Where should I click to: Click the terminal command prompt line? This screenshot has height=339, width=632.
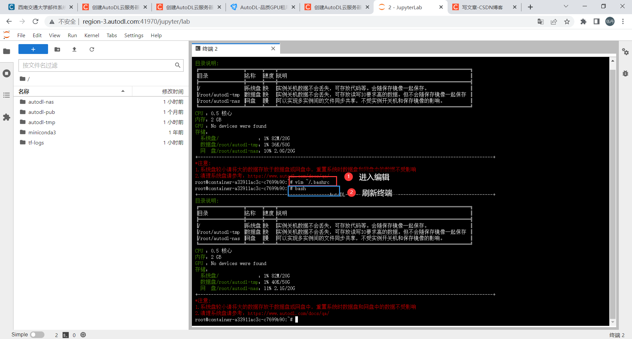[246, 320]
